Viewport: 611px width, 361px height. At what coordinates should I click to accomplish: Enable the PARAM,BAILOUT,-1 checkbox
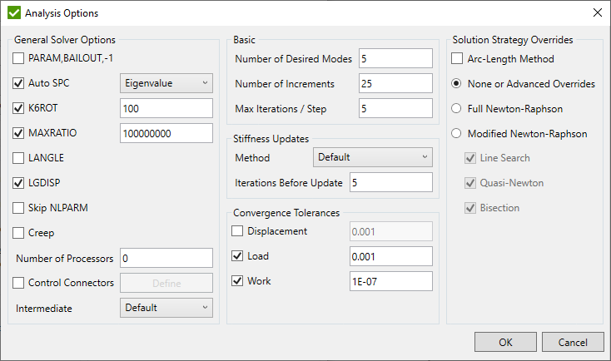click(20, 58)
